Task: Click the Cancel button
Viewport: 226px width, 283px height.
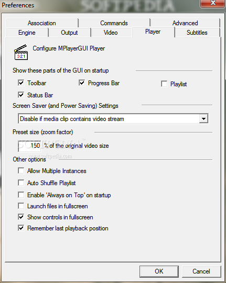Action: pos(201,271)
